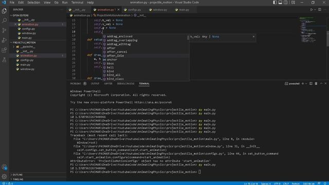The image size is (329, 185).
Task: Create a new terminal with the plus icon
Action: [303, 83]
